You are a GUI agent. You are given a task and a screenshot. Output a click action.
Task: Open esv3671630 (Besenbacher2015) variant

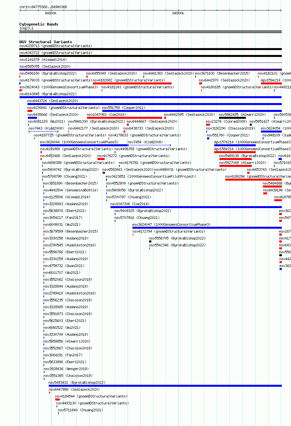tap(223, 73)
